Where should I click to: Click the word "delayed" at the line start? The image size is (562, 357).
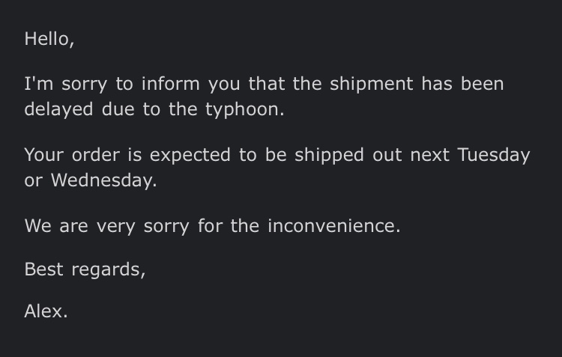[x=58, y=109]
